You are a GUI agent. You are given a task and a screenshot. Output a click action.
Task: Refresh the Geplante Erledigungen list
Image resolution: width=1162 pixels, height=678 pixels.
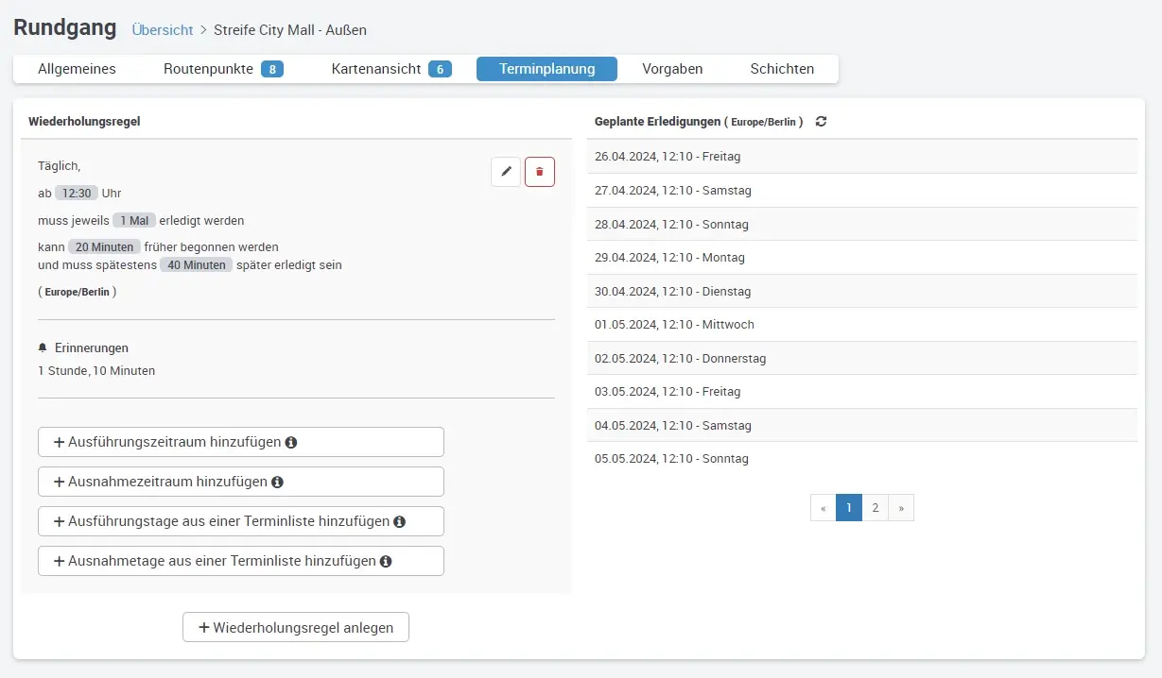(821, 122)
